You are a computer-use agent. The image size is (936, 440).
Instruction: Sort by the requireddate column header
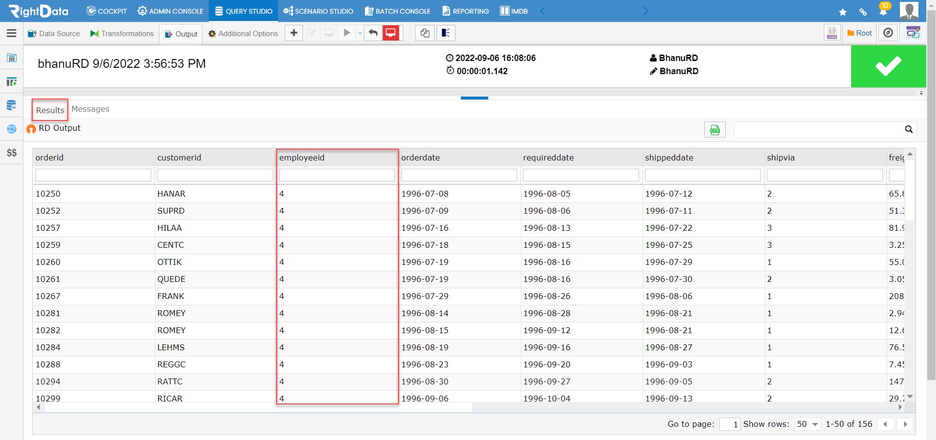581,158
